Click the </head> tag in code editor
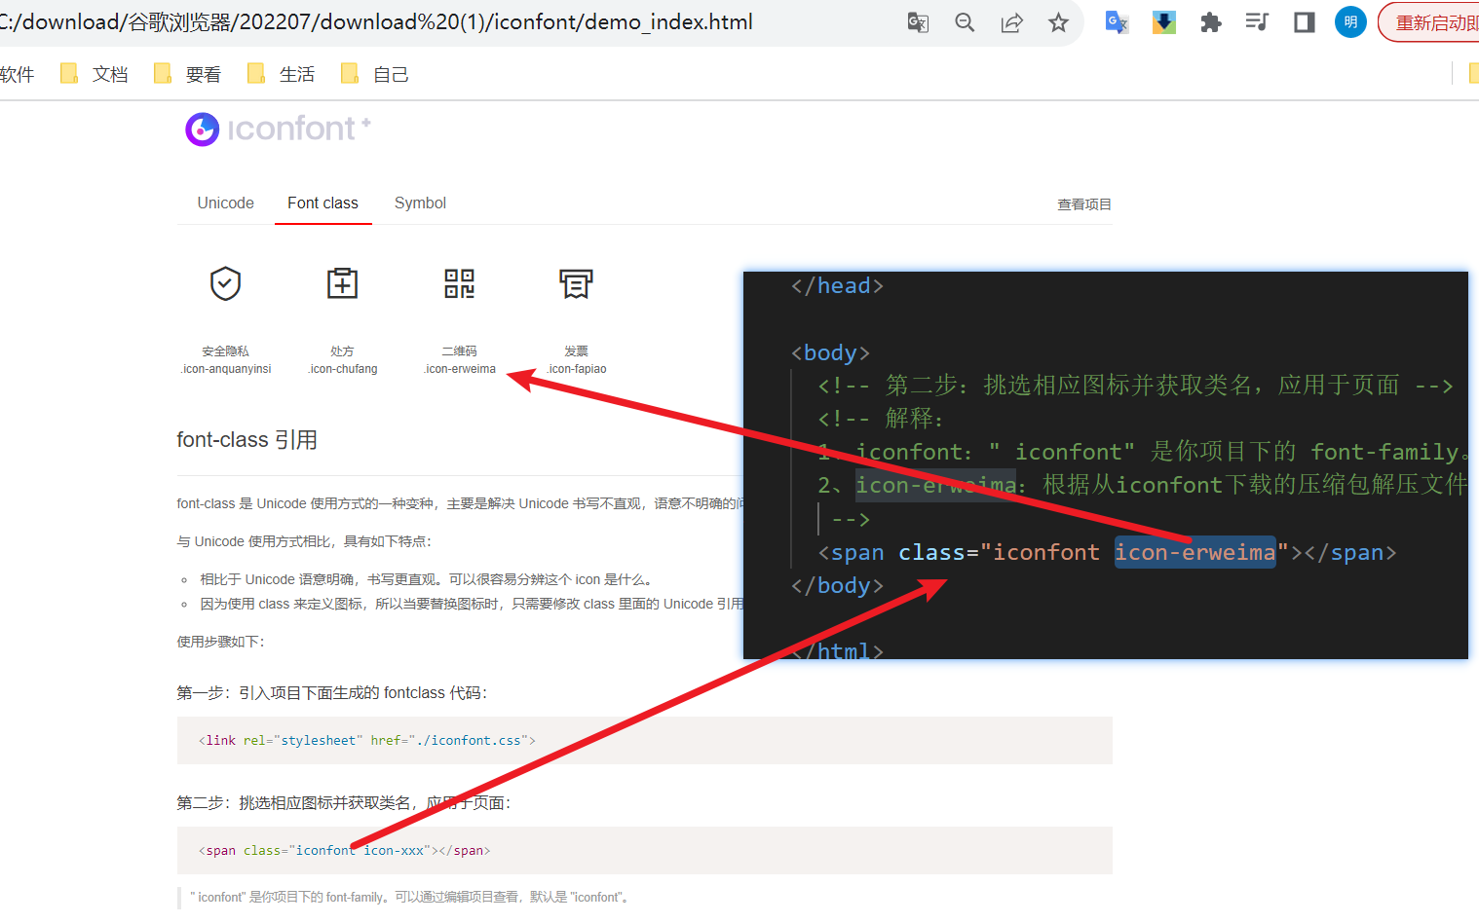Viewport: 1479px width, 923px height. point(837,285)
